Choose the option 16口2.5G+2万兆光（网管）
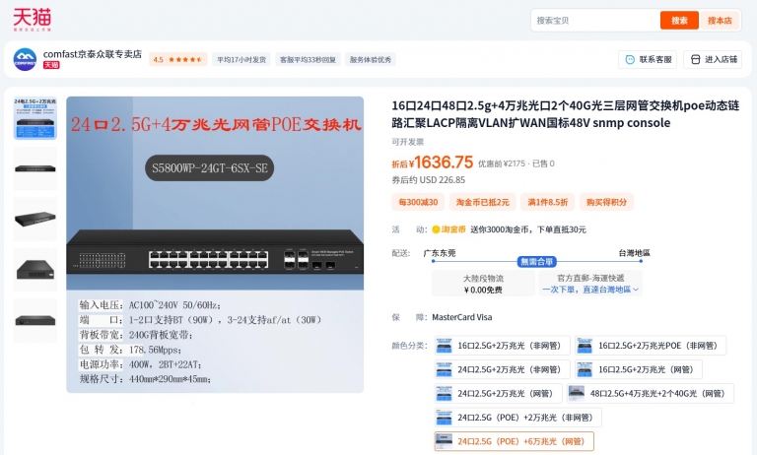 [639, 369]
